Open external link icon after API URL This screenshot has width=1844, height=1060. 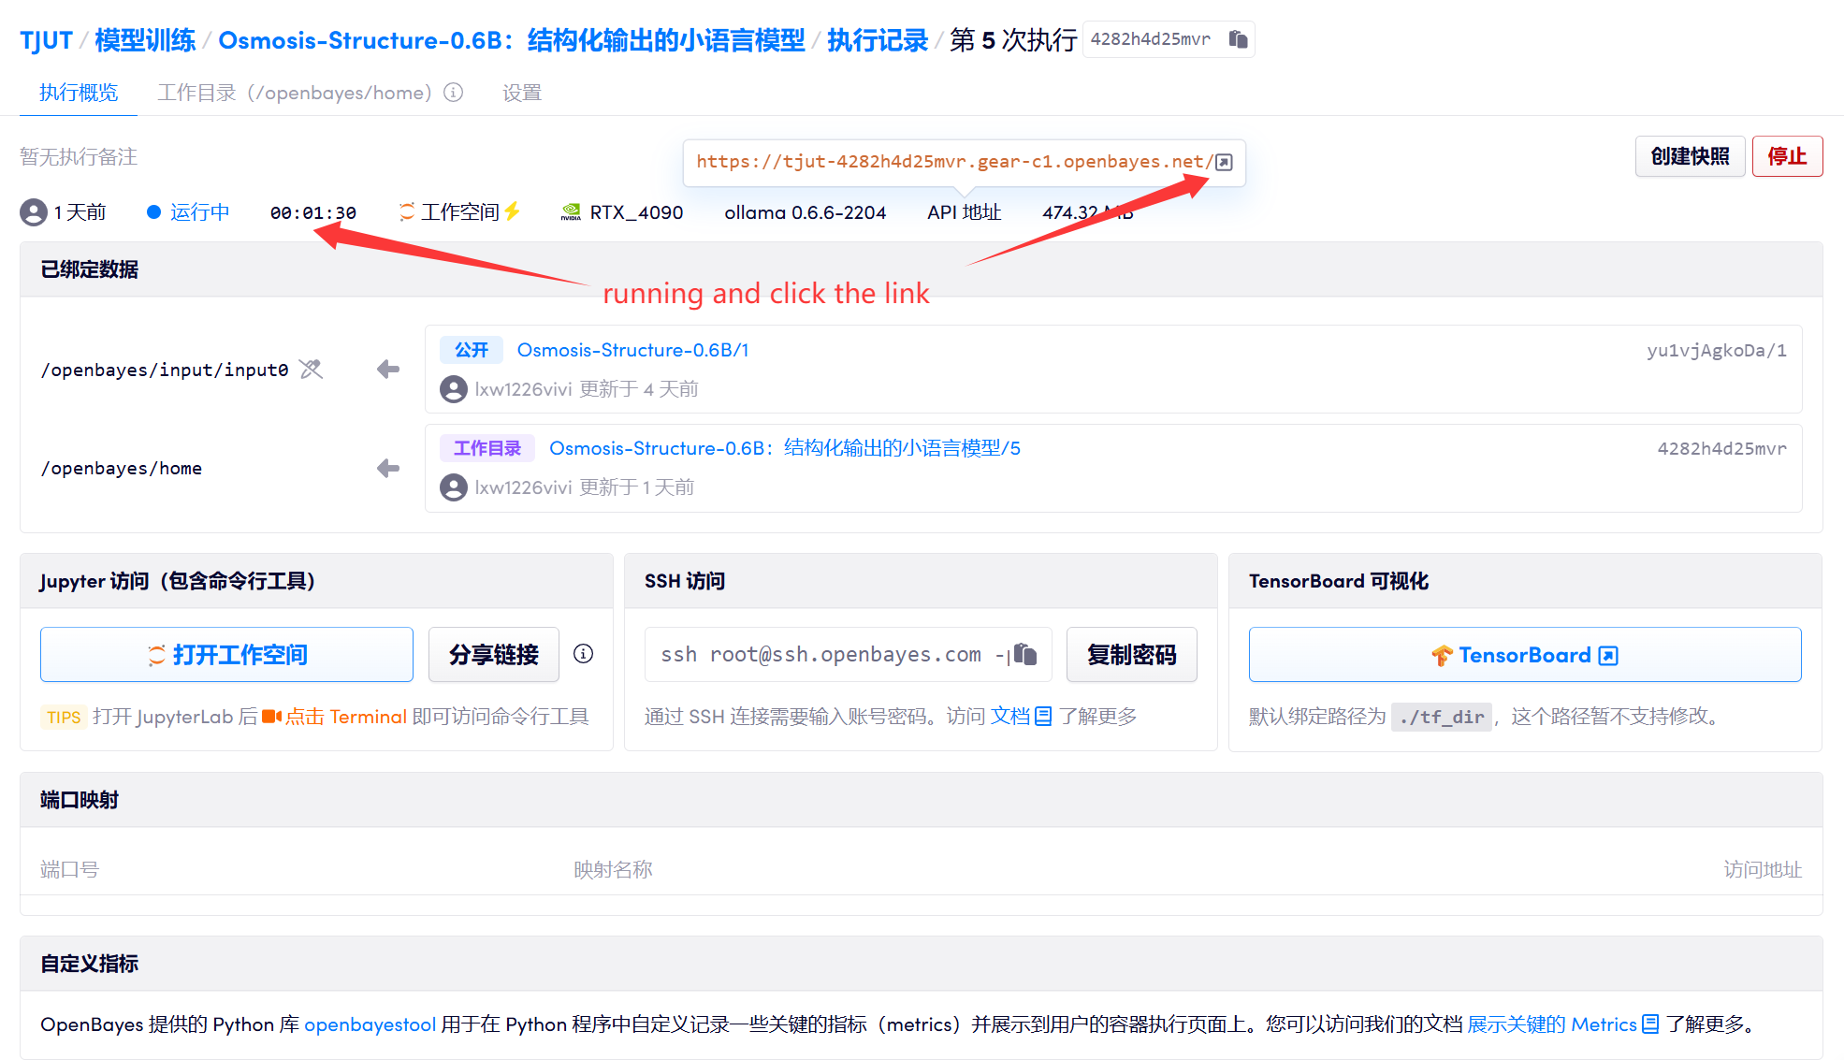coord(1224,162)
